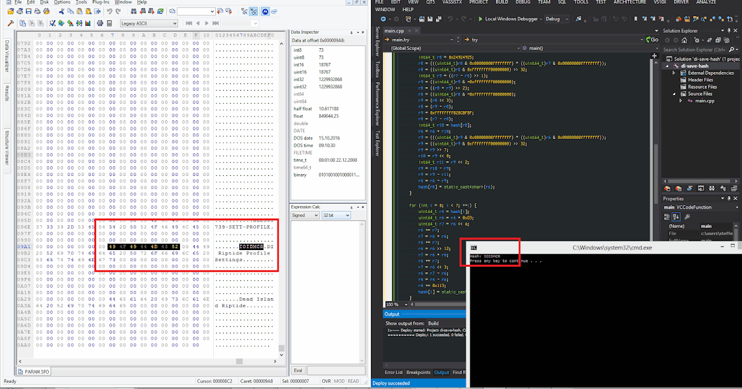Categorized view toggle in Properties panel
Image resolution: width=742 pixels, height=389 pixels.
667,217
